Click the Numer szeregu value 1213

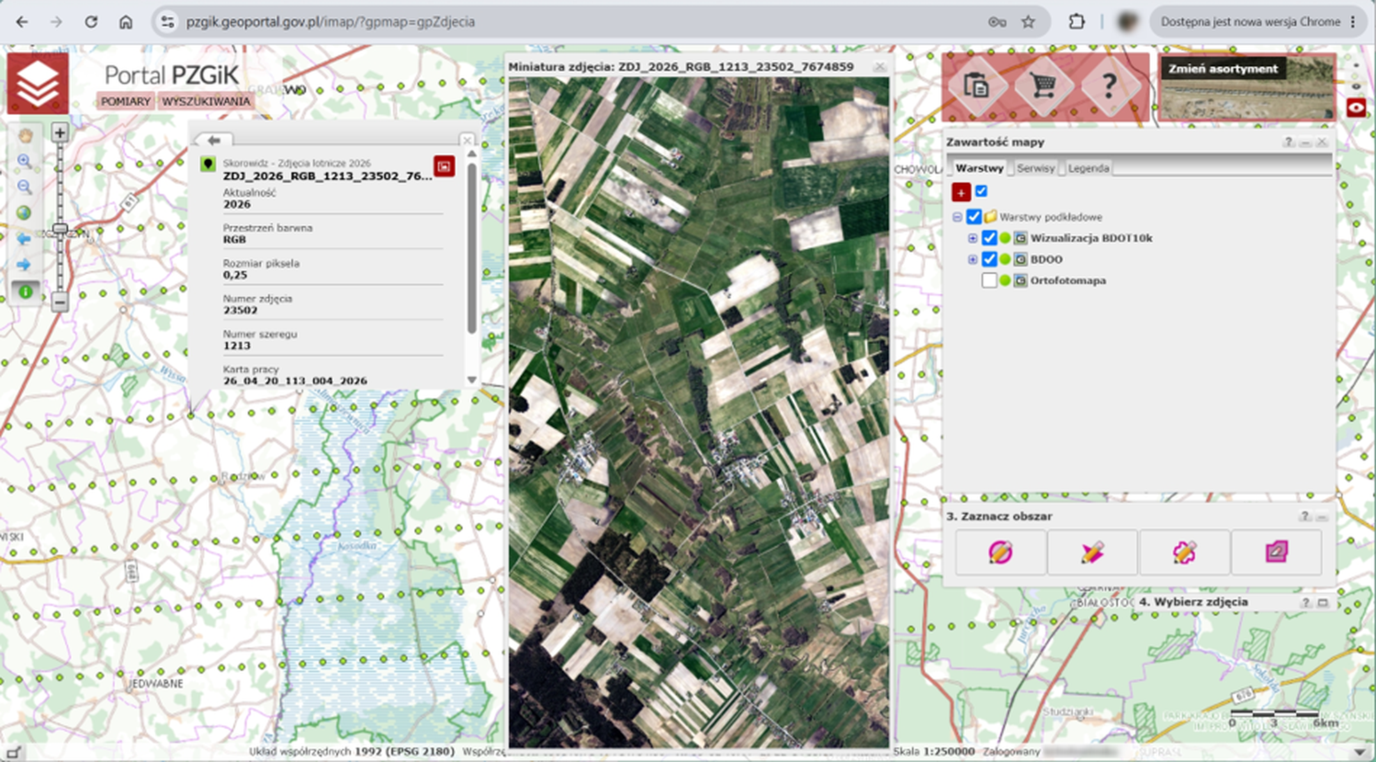point(237,346)
